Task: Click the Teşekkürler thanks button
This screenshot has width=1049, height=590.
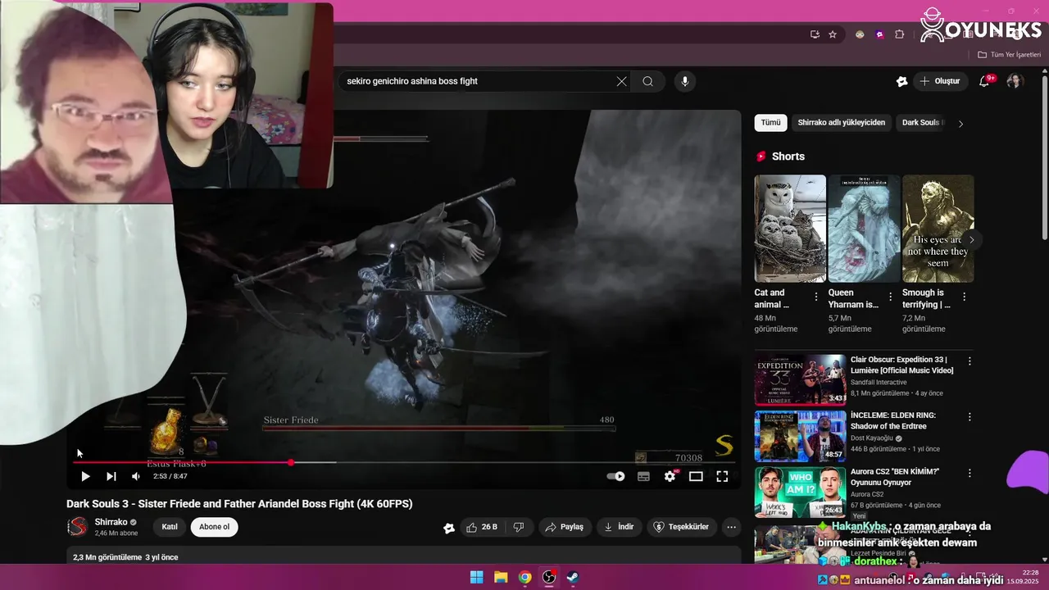Action: pos(681,527)
